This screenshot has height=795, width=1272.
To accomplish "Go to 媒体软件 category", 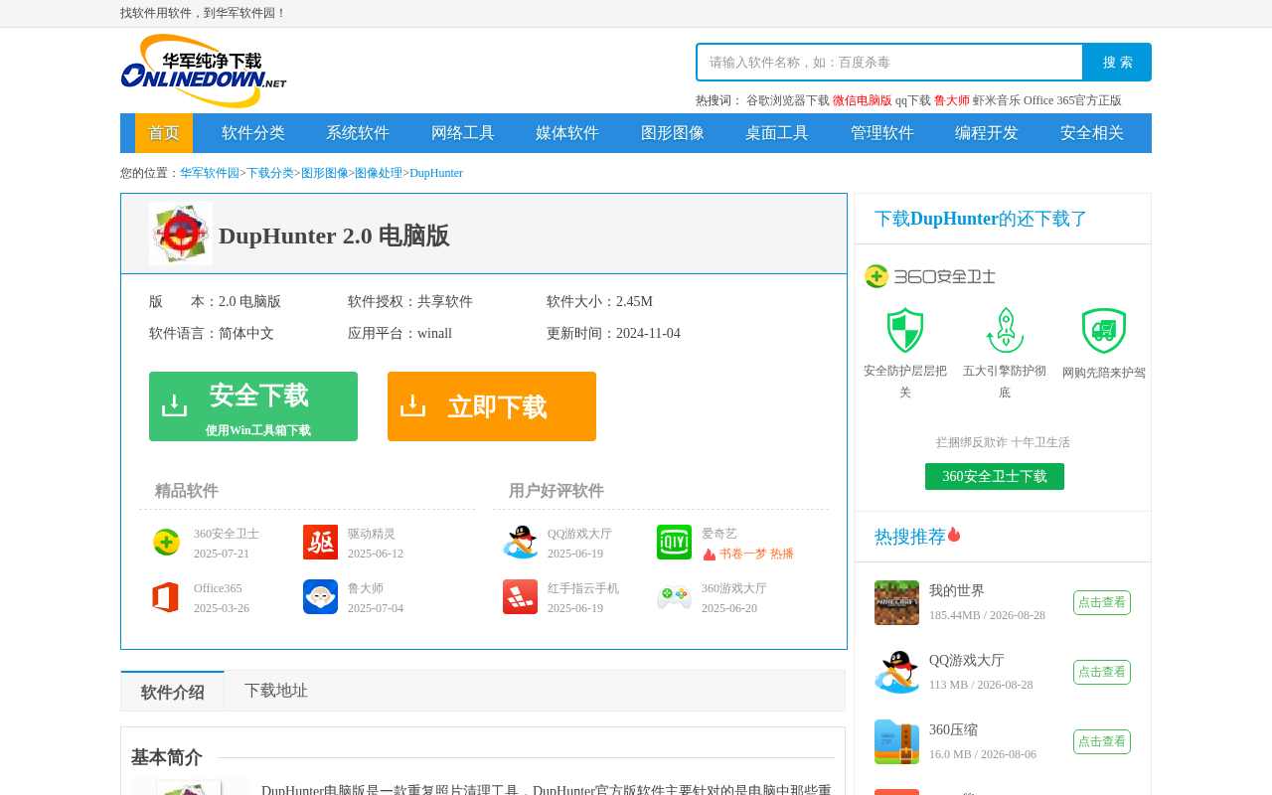I will (x=567, y=133).
